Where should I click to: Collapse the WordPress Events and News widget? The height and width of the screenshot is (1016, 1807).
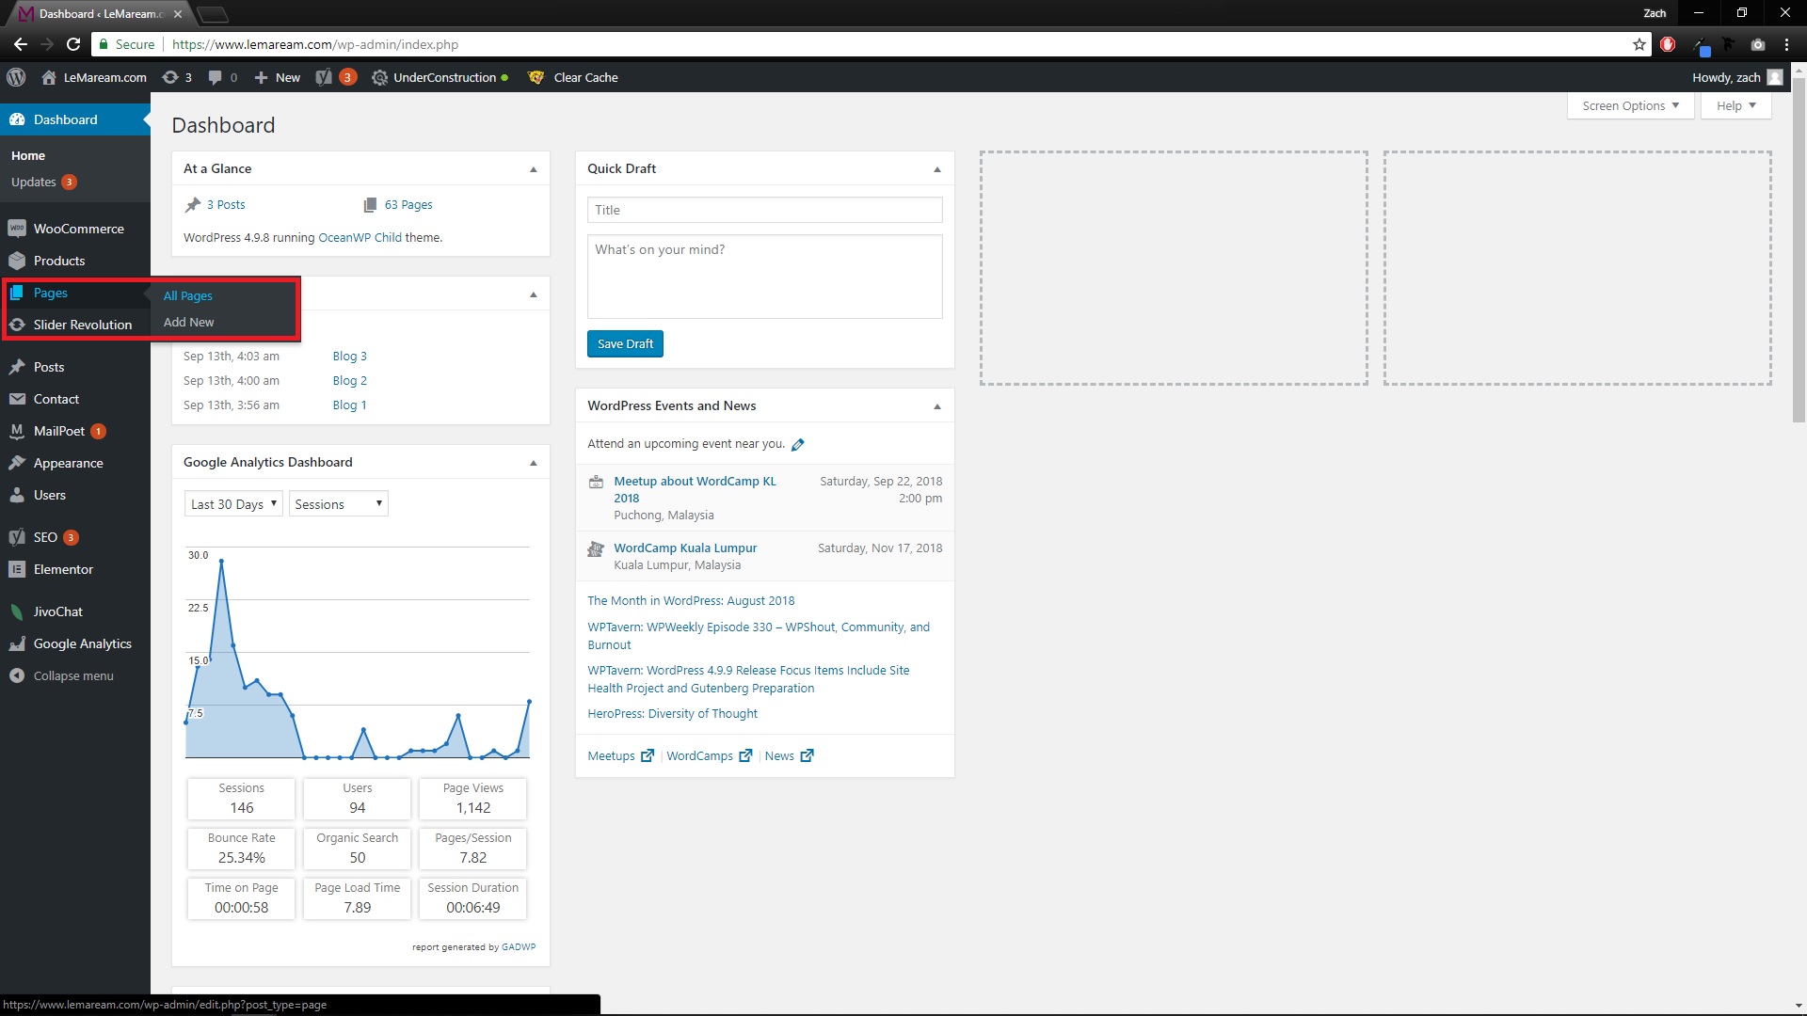tap(937, 406)
